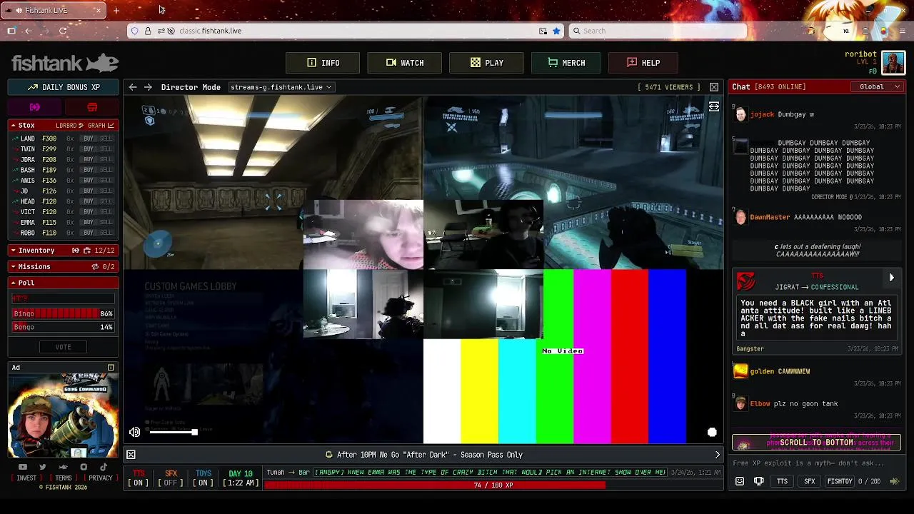Open the Fishtank Twitter link
The image size is (914, 514).
click(x=43, y=467)
